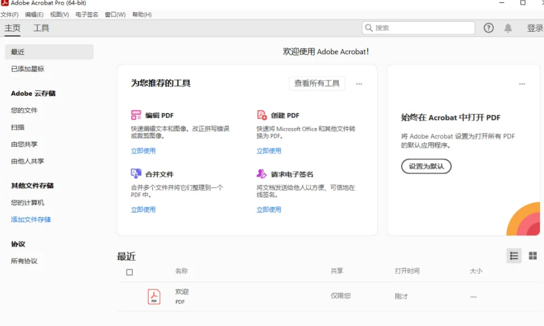Switch recent files to list view

tap(514, 256)
